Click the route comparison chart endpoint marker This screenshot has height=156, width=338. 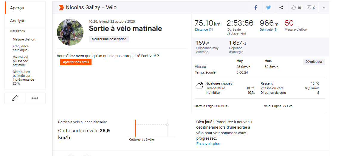pos(167,125)
